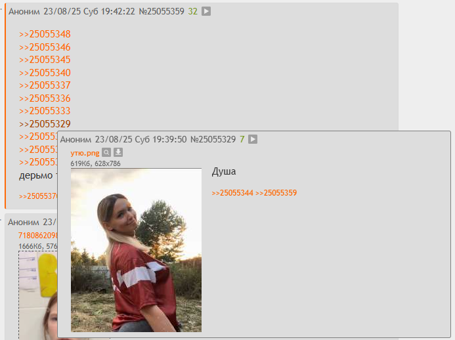Click green reply counter 32
The height and width of the screenshot is (340, 455).
(x=192, y=11)
